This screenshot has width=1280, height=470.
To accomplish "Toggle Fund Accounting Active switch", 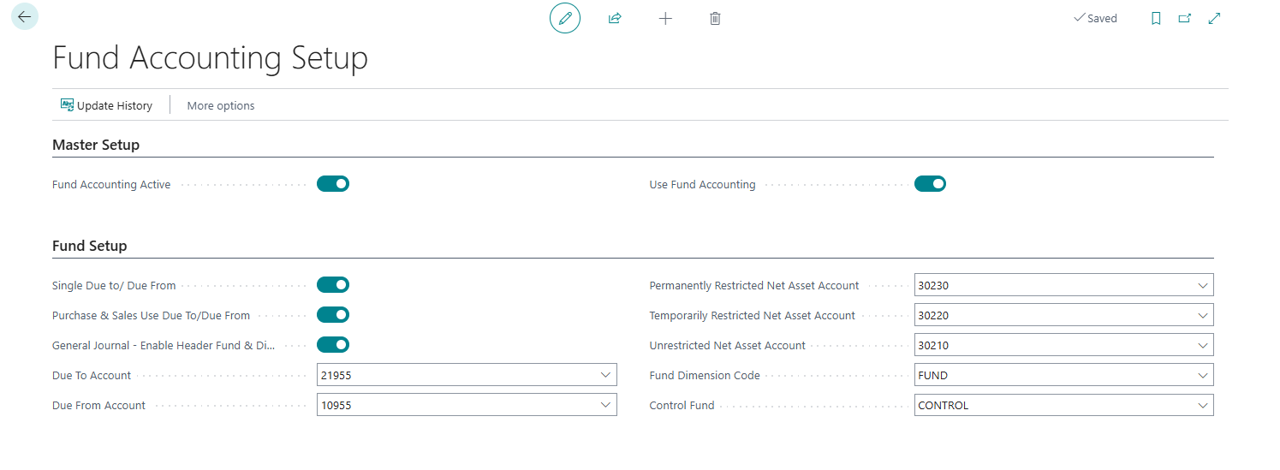I will coord(333,184).
